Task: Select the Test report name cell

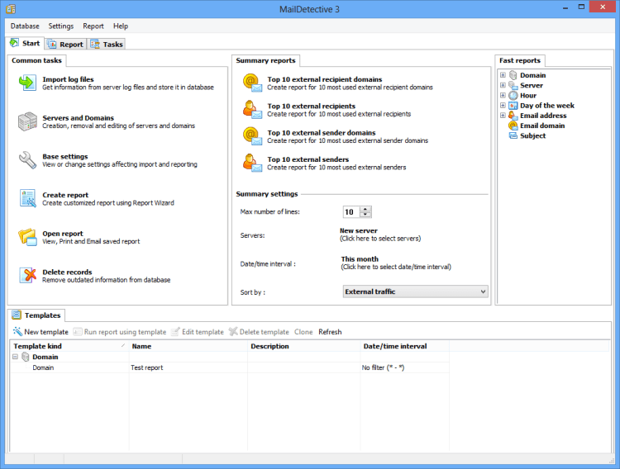Action: [x=188, y=367]
